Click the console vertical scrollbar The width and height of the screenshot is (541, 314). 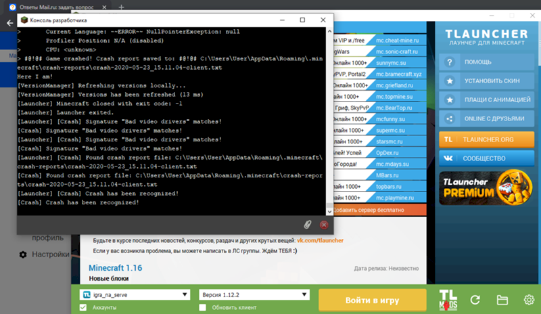coord(329,122)
